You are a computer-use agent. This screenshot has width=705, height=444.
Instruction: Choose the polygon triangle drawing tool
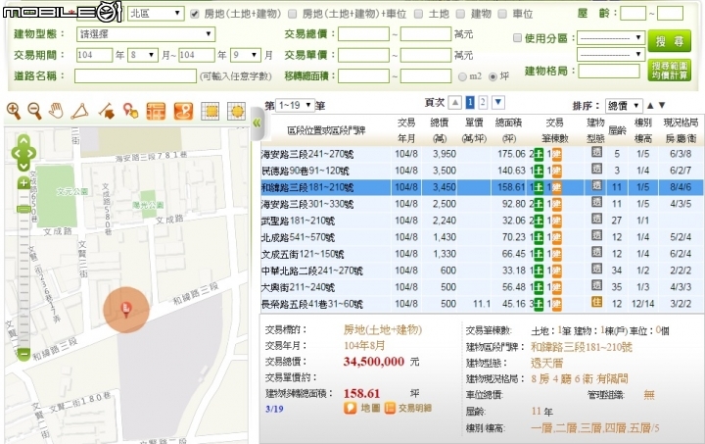coord(79,111)
